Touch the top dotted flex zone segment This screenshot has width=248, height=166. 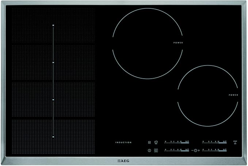53,25
